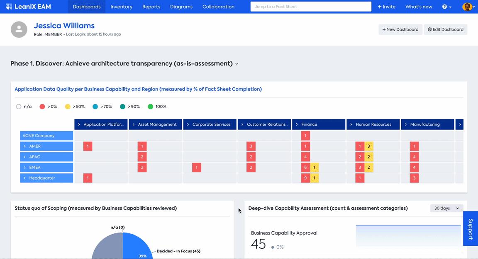
Task: Click the scroll-right chevron after Manufacturing
Action: pyautogui.click(x=460, y=125)
